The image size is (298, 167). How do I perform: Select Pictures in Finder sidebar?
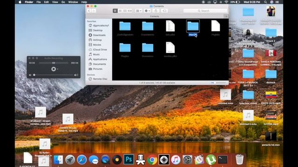click(x=95, y=69)
